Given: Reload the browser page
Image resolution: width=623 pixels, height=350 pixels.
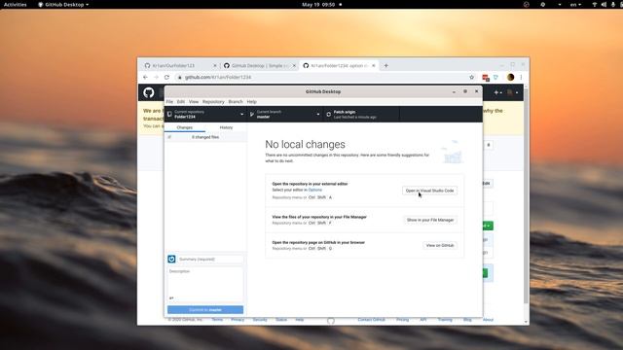Looking at the screenshot, I should [x=166, y=78].
